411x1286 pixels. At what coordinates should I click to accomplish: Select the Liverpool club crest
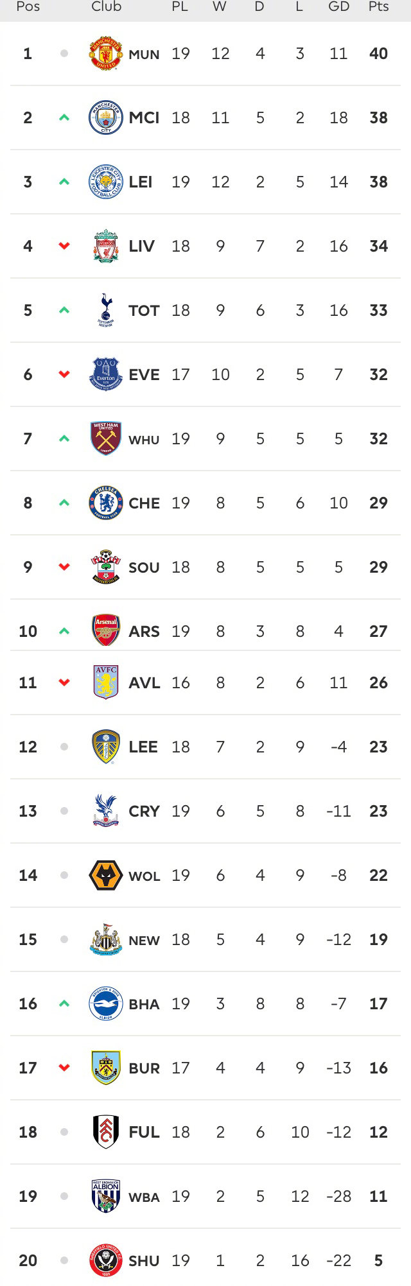(x=106, y=246)
